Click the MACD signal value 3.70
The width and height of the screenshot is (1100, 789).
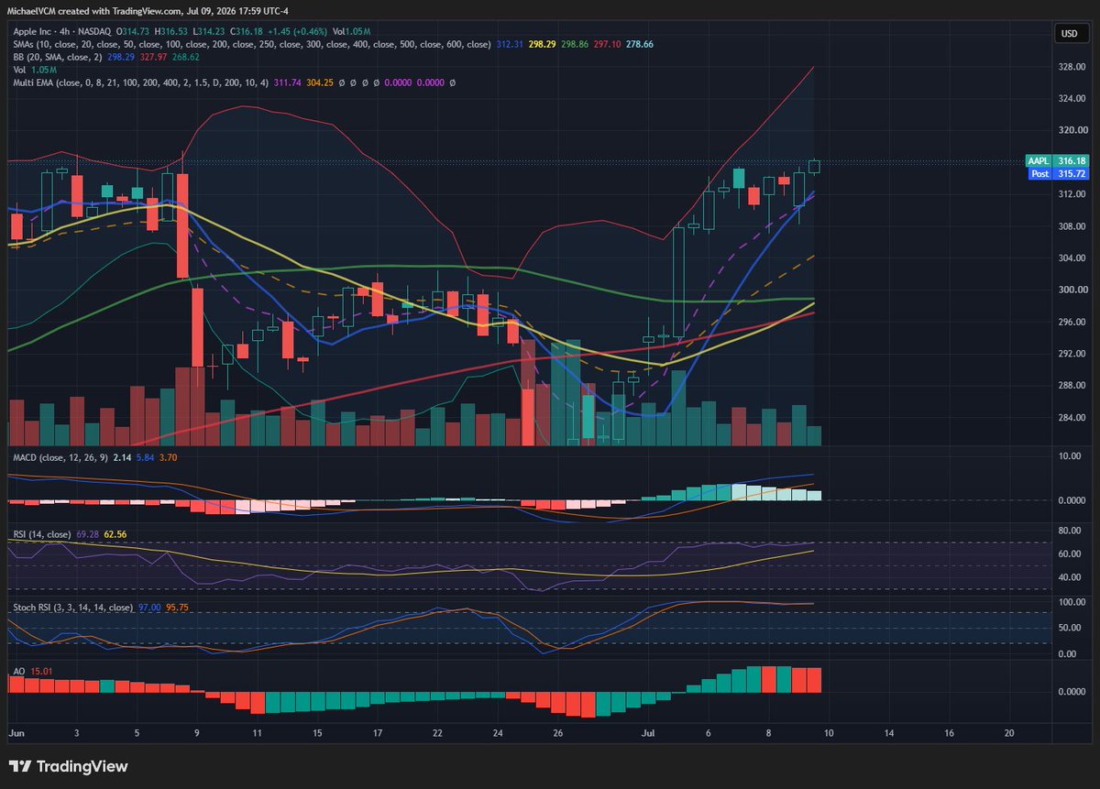(x=170, y=456)
